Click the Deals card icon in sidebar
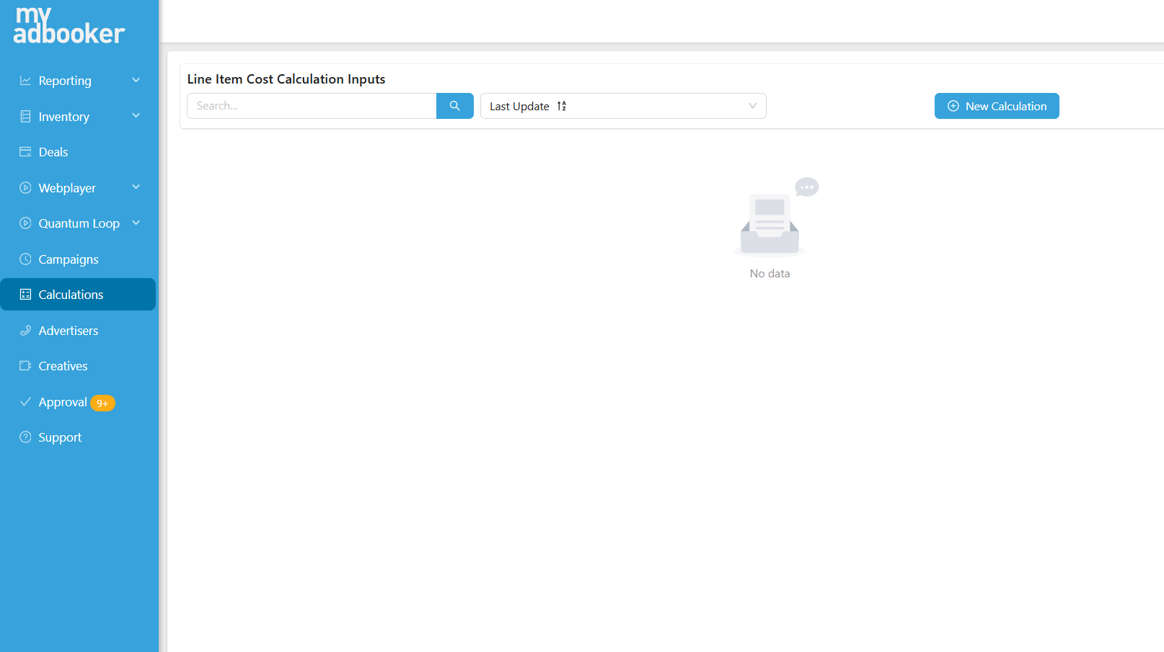 pyautogui.click(x=25, y=152)
